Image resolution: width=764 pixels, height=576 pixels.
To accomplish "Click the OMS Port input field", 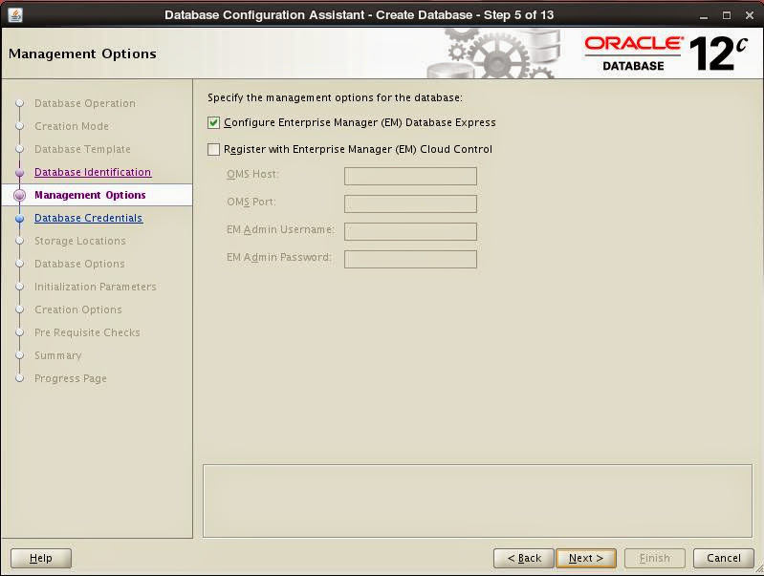I will coord(410,204).
